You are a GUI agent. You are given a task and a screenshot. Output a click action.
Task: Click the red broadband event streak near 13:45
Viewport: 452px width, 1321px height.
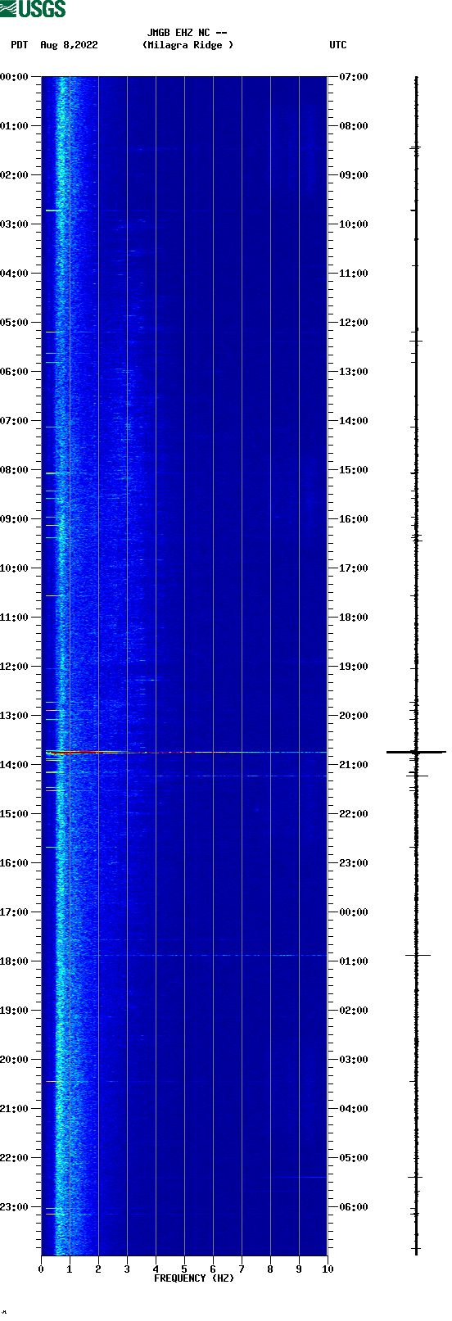tap(186, 752)
